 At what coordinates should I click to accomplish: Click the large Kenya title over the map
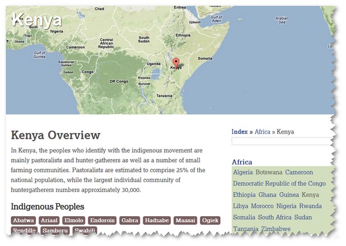tap(37, 20)
